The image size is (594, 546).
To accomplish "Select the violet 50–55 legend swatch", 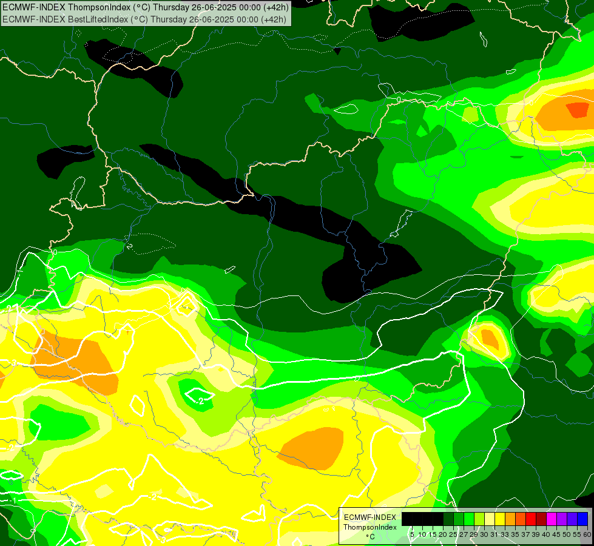I will click(x=572, y=519).
